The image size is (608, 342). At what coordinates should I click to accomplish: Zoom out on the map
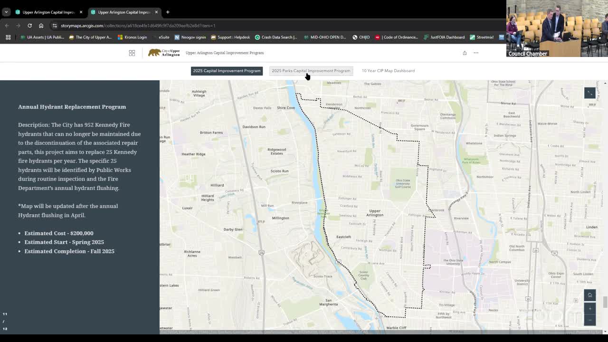click(589, 320)
